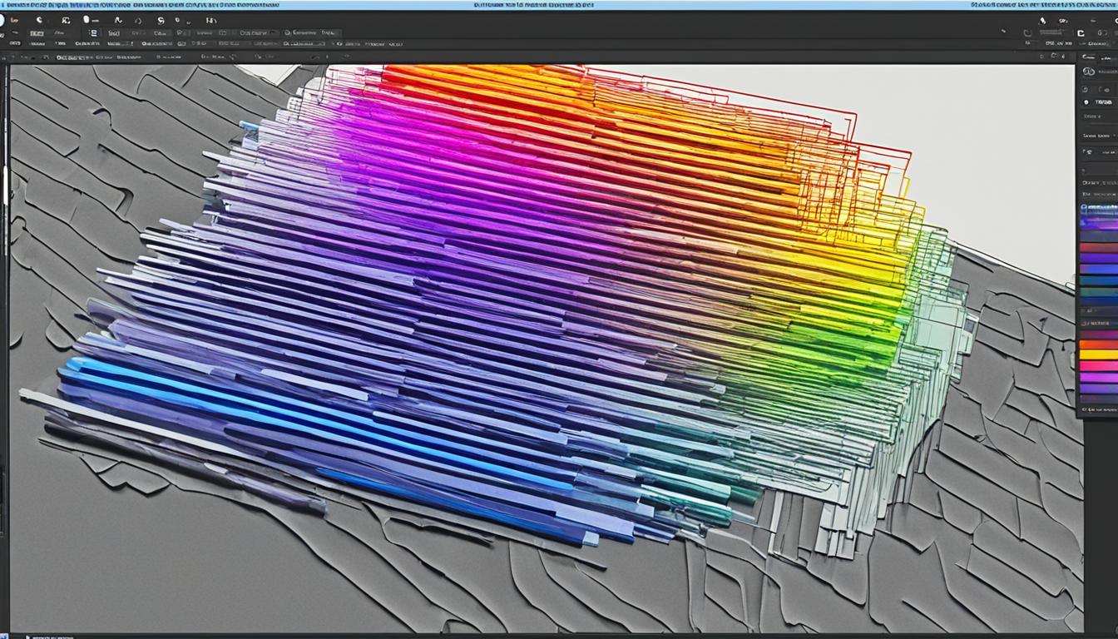Toggle the checkbox above the gradient swatch strip
This screenshot has height=639, width=1118.
pos(1084,206)
